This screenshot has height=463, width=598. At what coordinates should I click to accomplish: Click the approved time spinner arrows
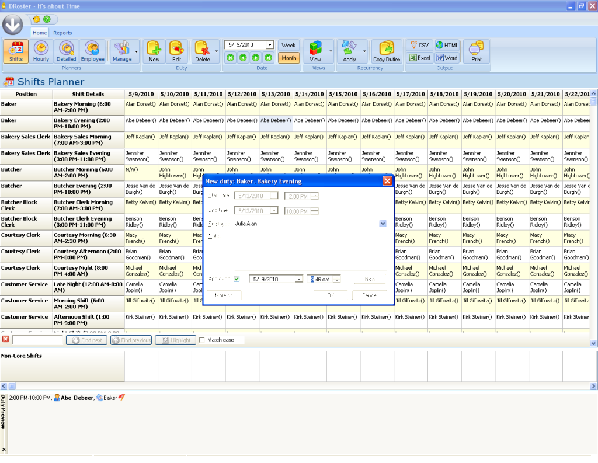coord(336,280)
